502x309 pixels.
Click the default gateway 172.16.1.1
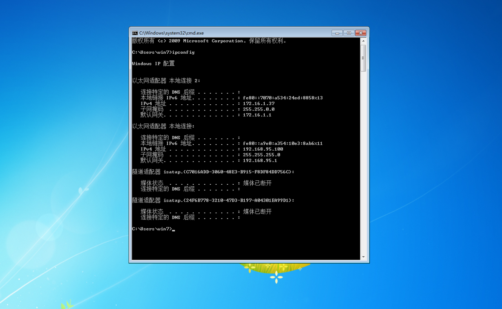pos(257,115)
